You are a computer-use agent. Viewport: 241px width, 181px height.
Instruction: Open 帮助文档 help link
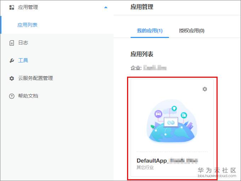pyautogui.click(x=28, y=96)
